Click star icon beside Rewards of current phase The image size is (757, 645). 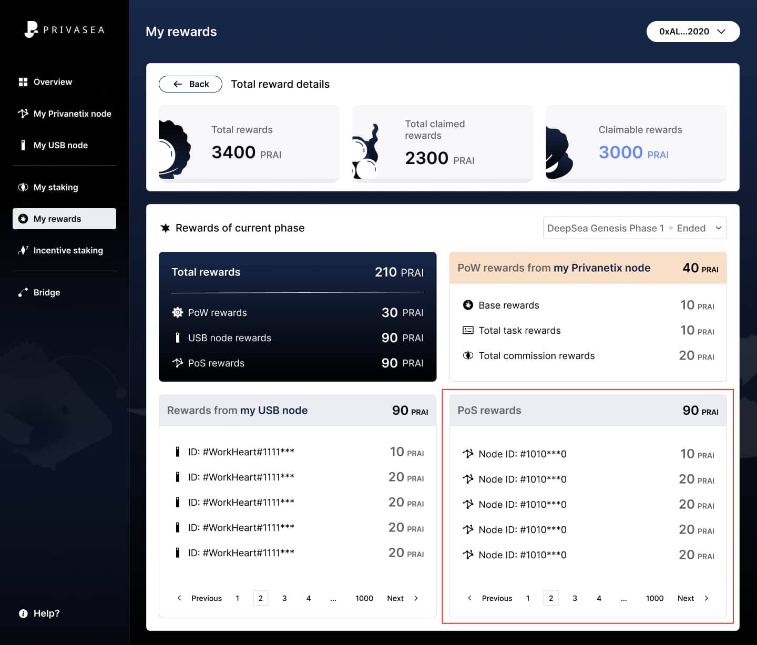(x=165, y=228)
